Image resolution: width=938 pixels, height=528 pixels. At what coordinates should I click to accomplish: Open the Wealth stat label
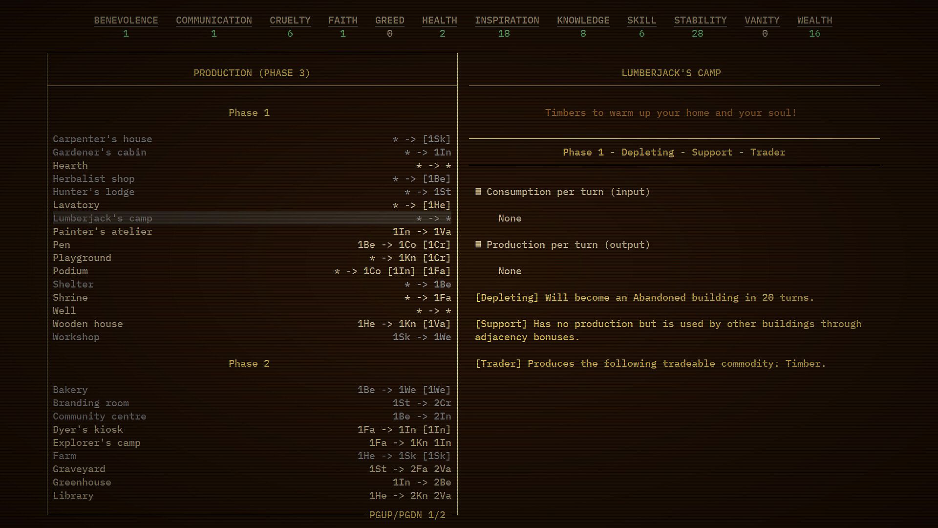click(x=814, y=20)
